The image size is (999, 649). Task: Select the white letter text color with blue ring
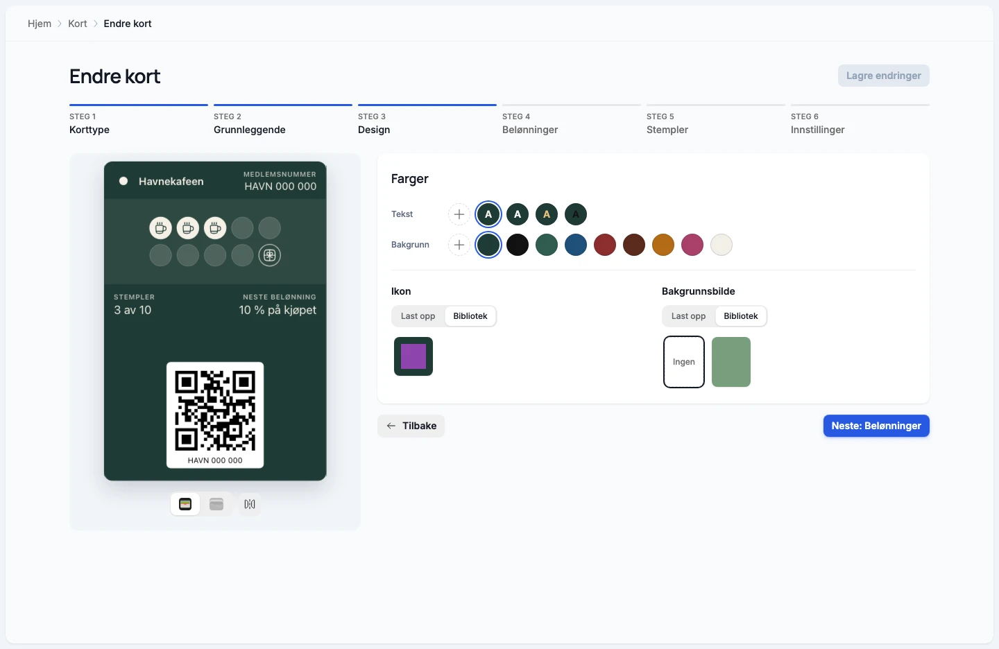tap(488, 214)
